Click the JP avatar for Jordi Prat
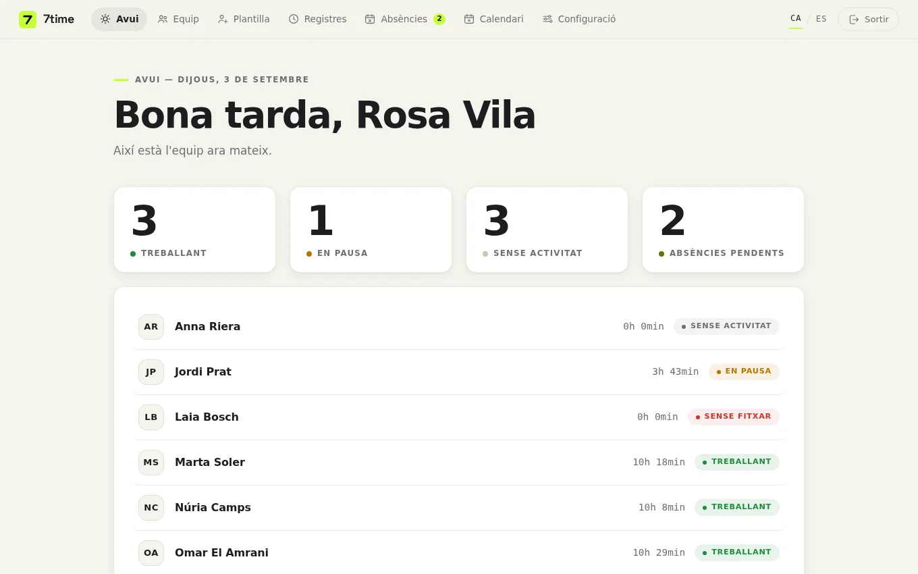Viewport: 918px width, 574px height. click(151, 372)
